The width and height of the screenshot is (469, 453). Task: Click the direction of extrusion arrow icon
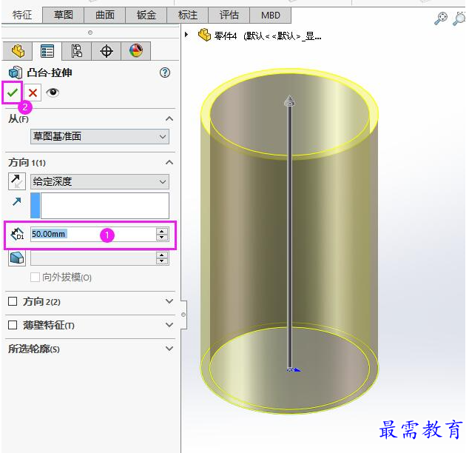[x=17, y=201]
